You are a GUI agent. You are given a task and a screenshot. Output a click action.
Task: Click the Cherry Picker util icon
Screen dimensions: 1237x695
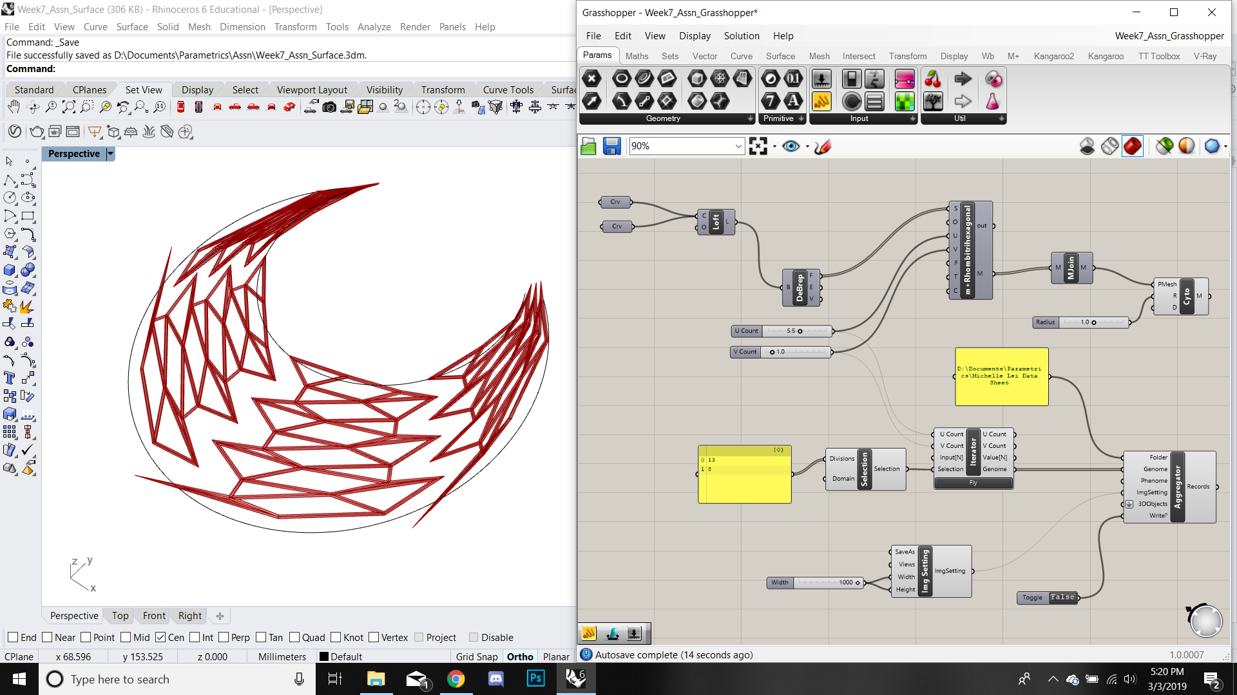click(932, 79)
